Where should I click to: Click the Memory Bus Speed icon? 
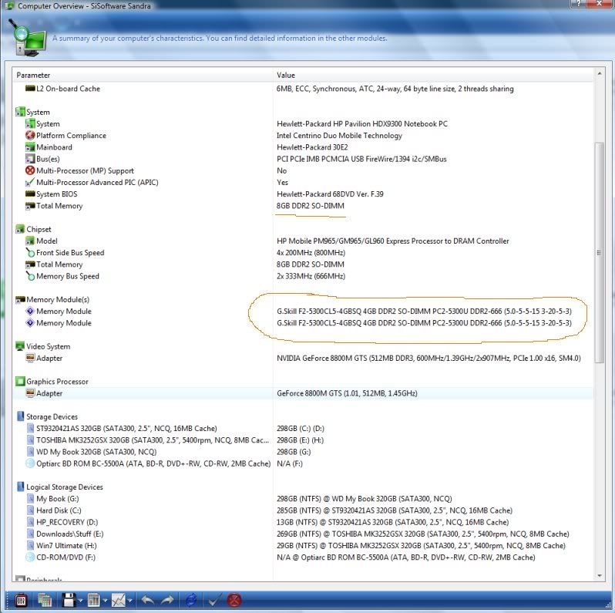30,276
